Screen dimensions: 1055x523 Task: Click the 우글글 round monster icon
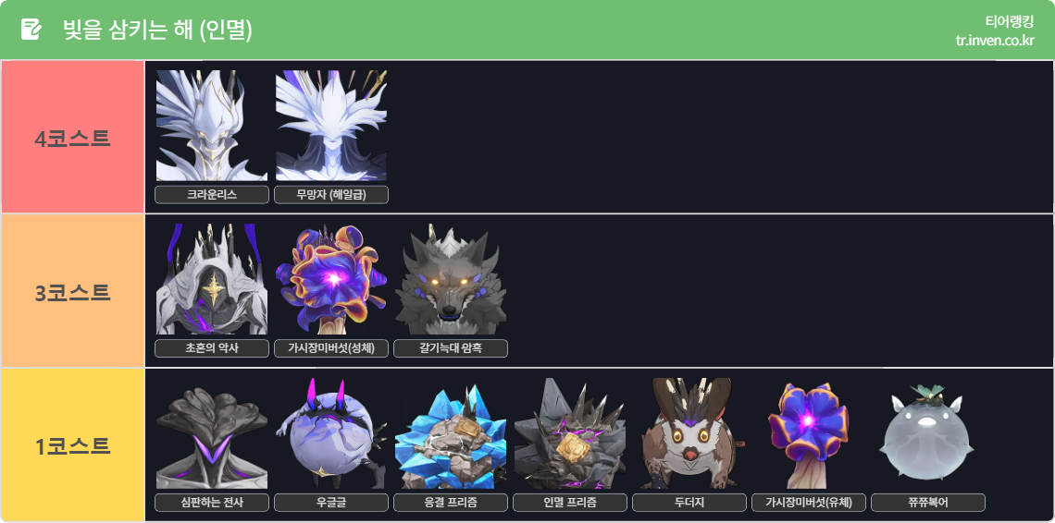[331, 433]
